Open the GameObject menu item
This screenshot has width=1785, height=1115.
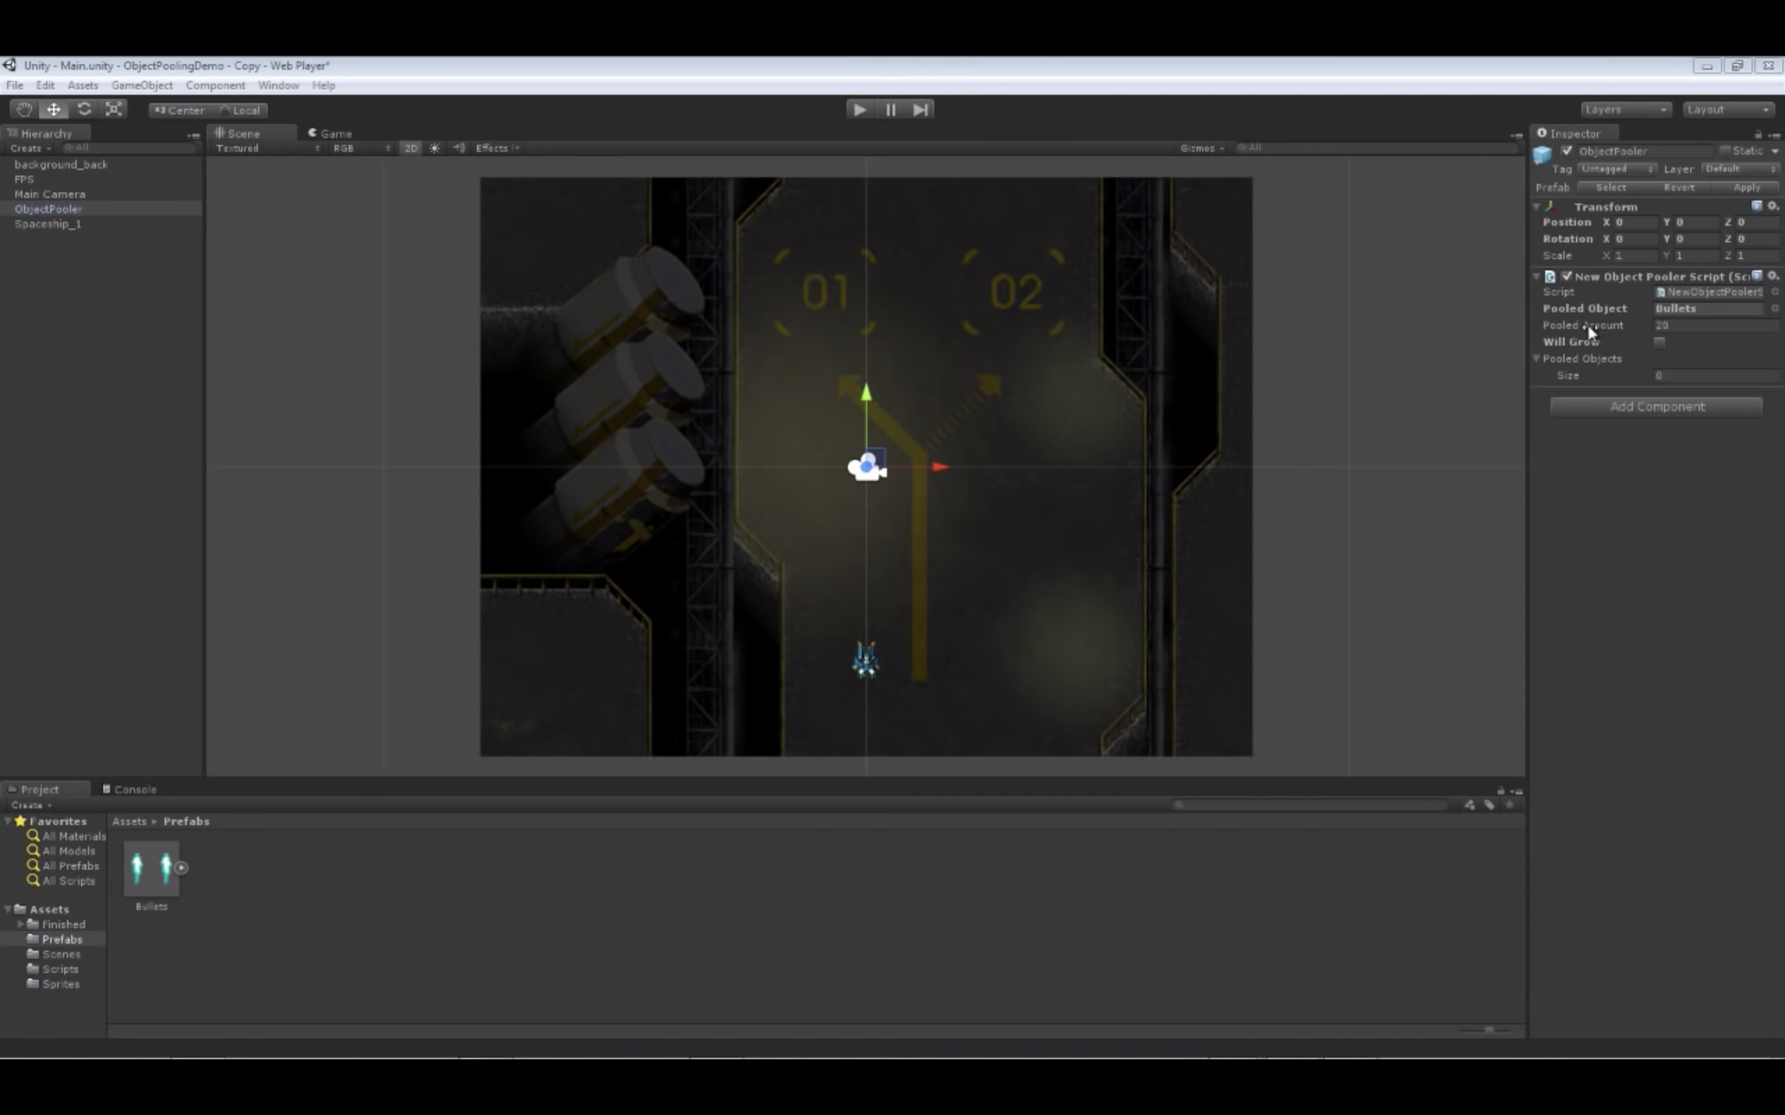pos(141,85)
